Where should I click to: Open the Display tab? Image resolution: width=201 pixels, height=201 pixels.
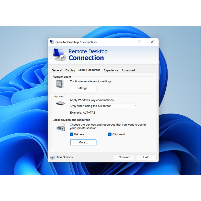[x=70, y=70]
